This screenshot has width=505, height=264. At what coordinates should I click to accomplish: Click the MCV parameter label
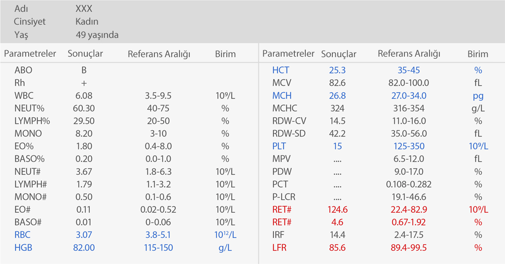point(281,83)
